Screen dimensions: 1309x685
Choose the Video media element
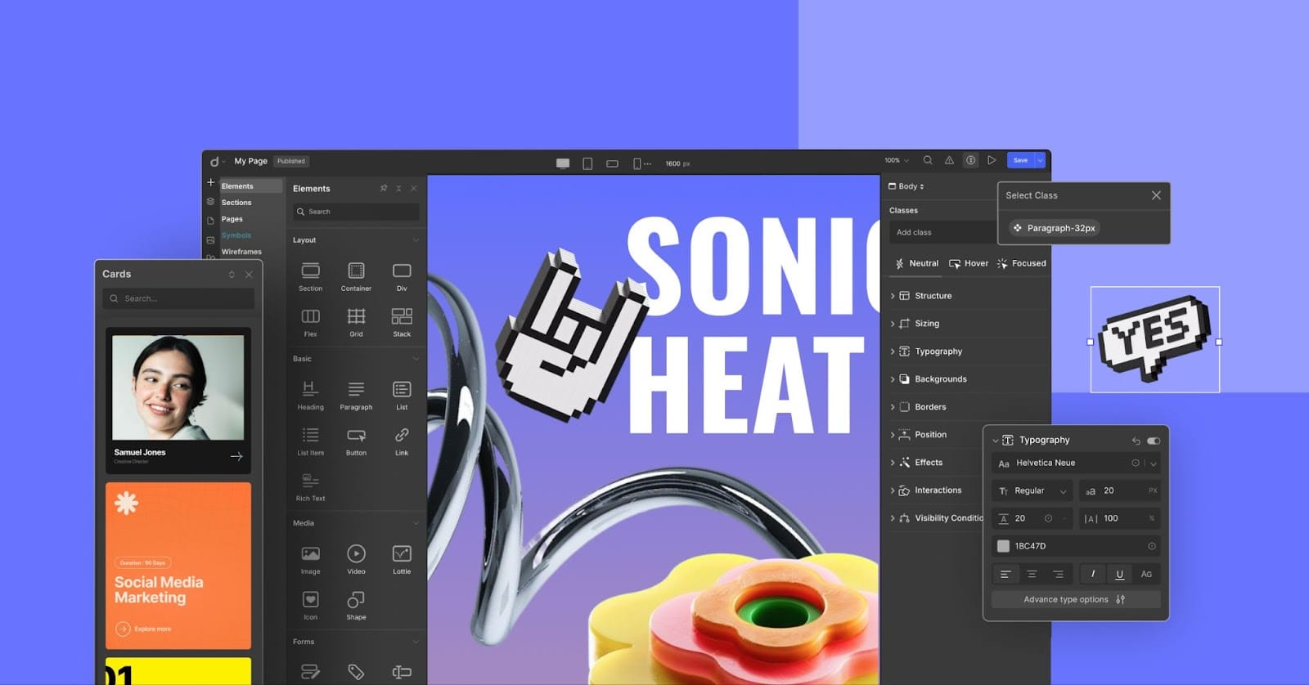(x=356, y=558)
